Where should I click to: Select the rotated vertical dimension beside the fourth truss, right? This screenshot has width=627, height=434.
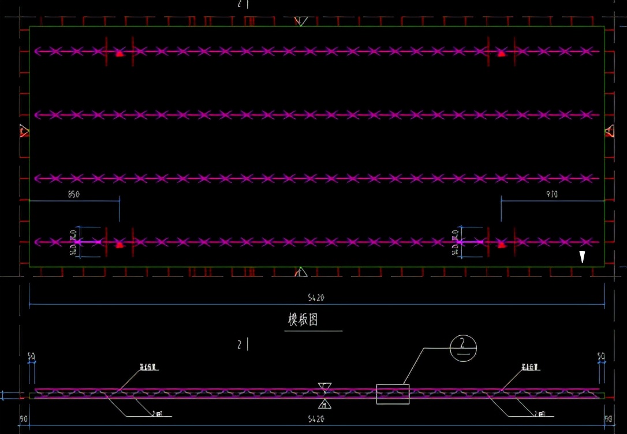click(x=456, y=242)
